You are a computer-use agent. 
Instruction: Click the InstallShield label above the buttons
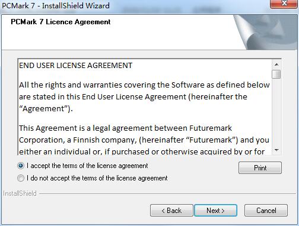pyautogui.click(x=20, y=193)
